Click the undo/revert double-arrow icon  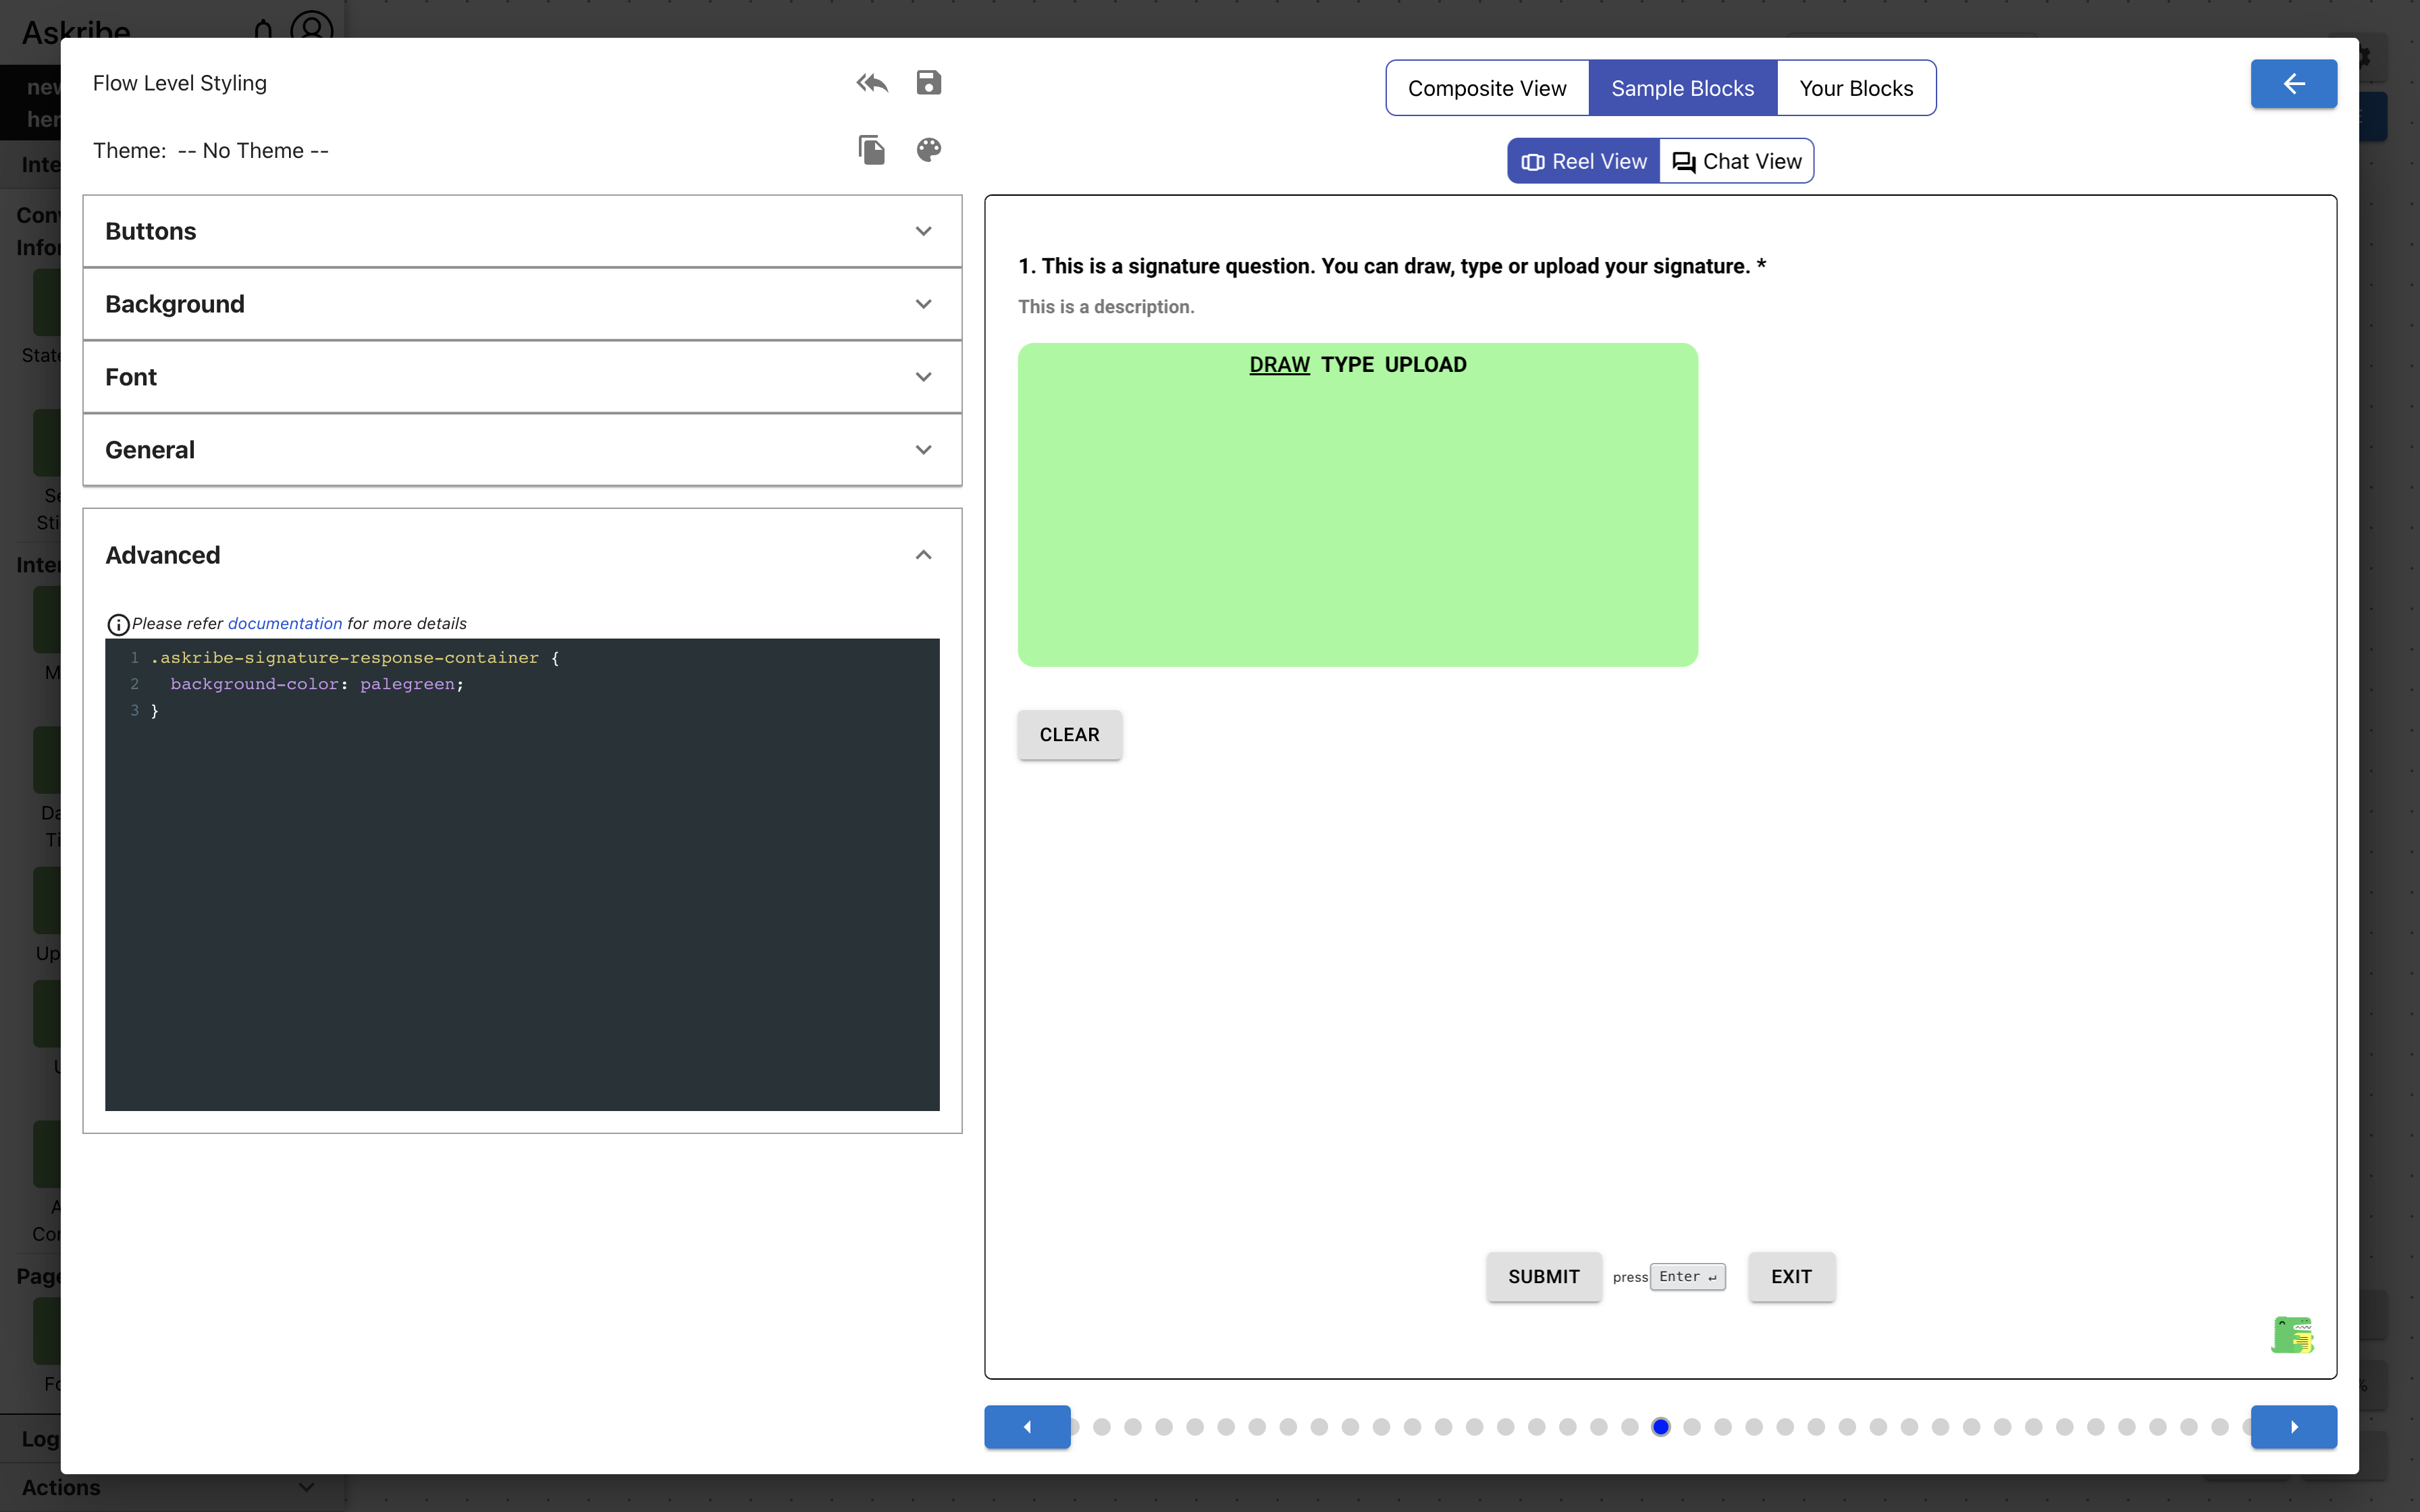click(871, 83)
